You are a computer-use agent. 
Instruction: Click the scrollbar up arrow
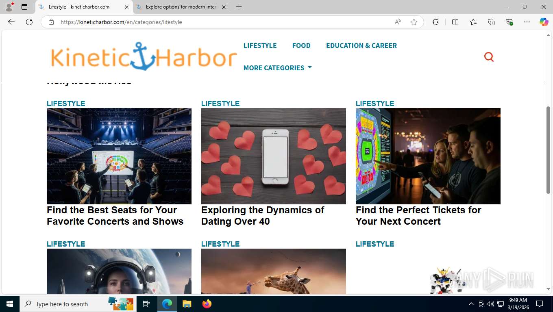(x=548, y=35)
